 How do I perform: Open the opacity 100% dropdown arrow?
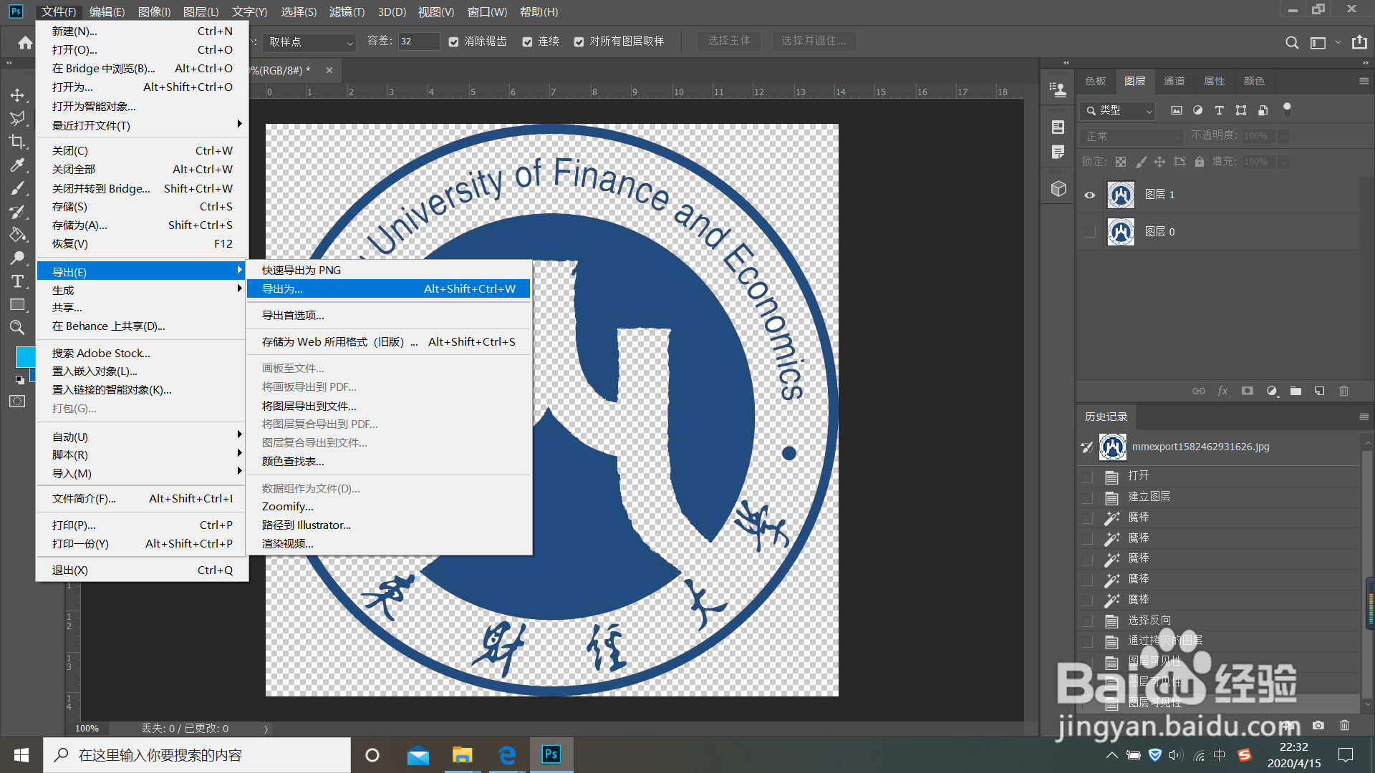(1283, 136)
